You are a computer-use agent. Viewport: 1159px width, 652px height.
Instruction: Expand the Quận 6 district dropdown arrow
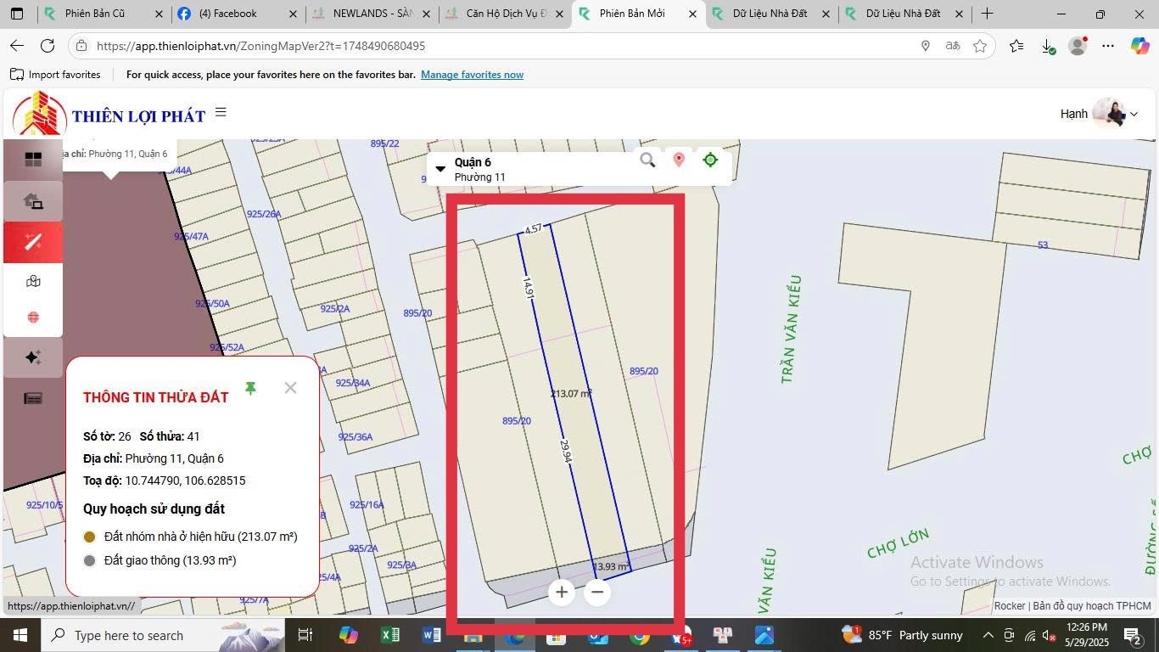[440, 169]
